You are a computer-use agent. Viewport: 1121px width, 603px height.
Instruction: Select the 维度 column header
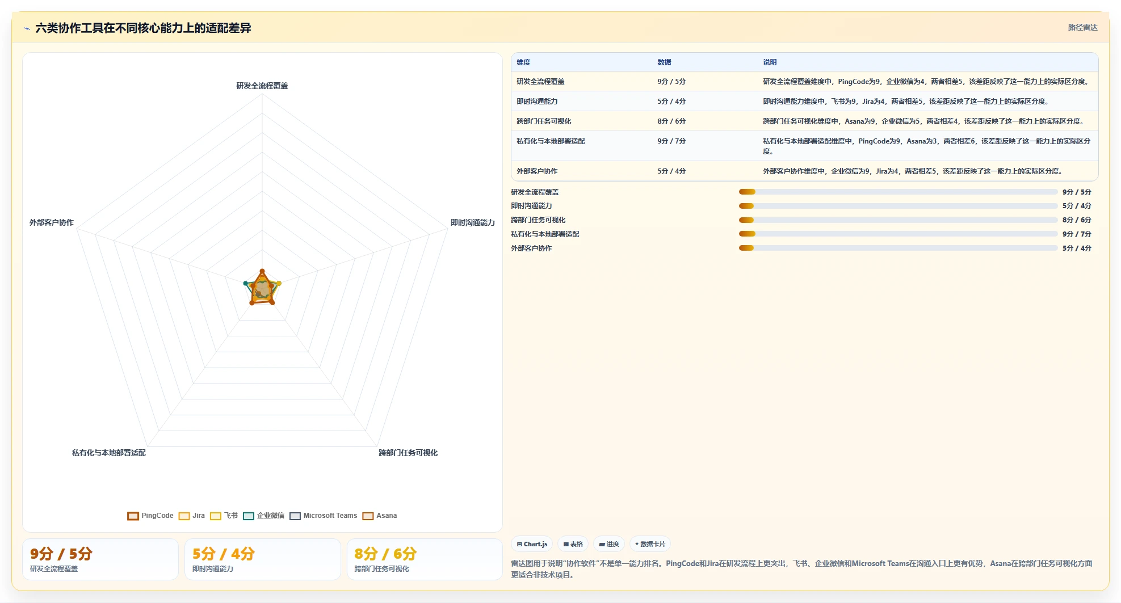[x=523, y=62]
